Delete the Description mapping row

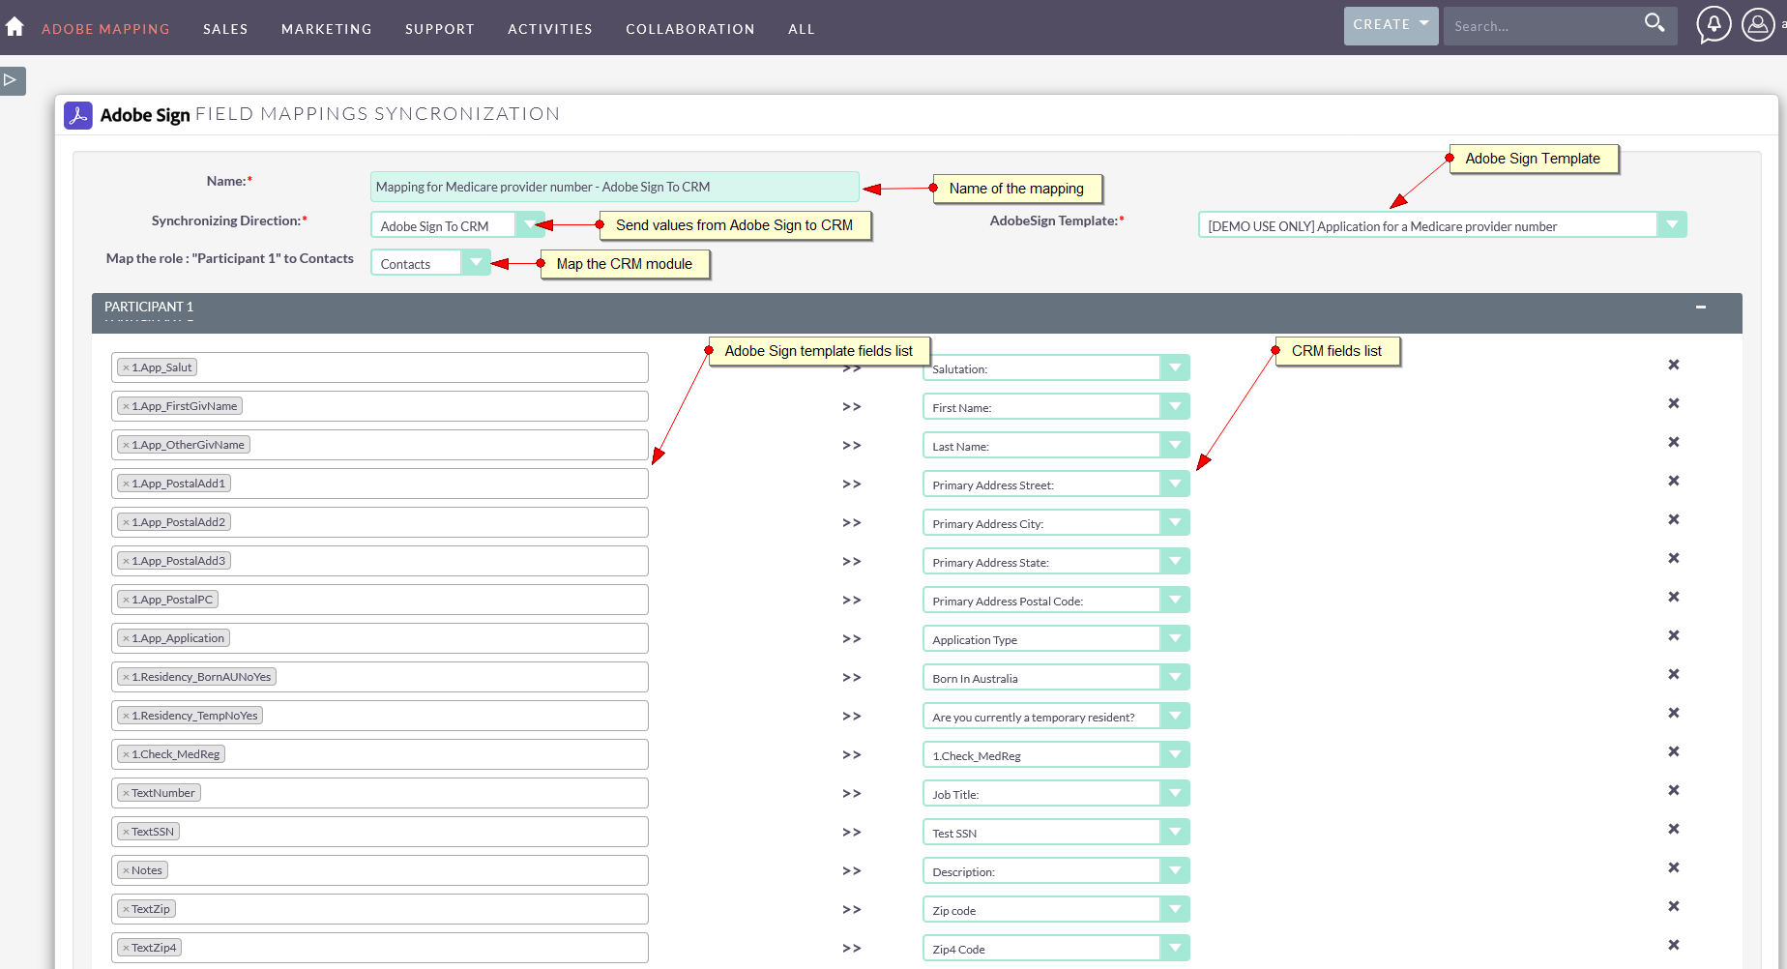(1674, 867)
